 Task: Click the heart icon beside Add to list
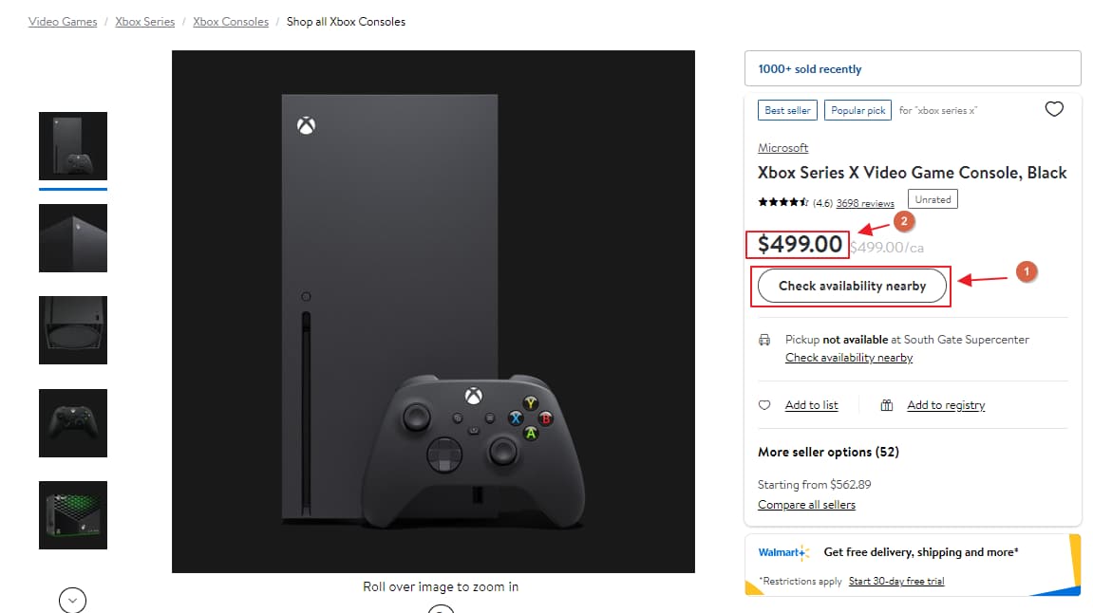pos(764,404)
